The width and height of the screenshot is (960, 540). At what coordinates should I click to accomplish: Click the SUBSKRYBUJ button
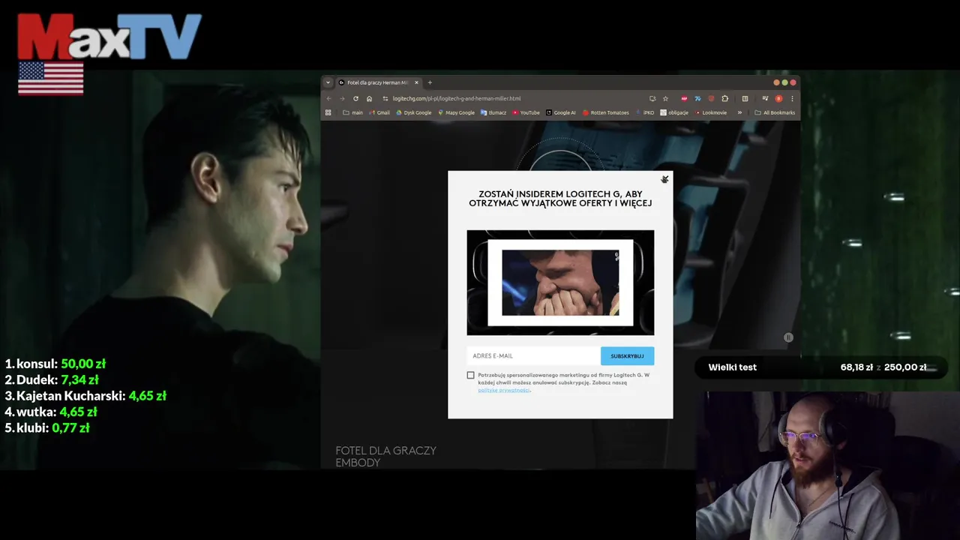coord(627,356)
